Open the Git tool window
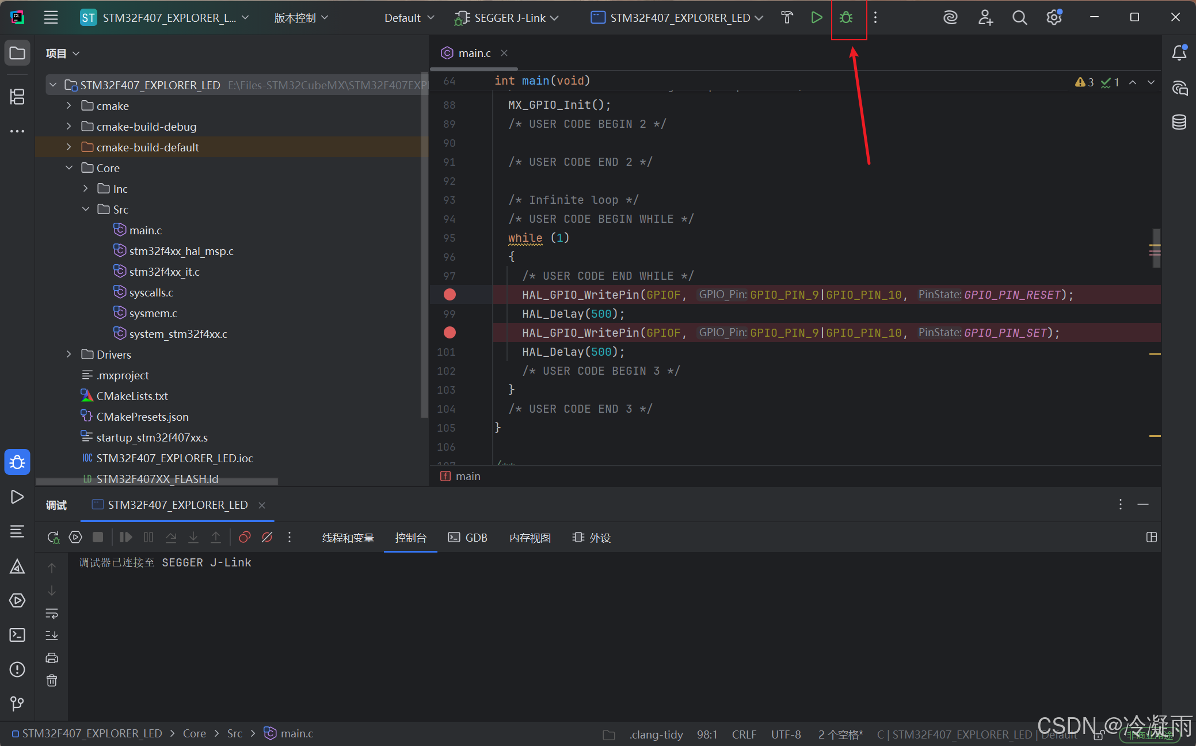 17,703
